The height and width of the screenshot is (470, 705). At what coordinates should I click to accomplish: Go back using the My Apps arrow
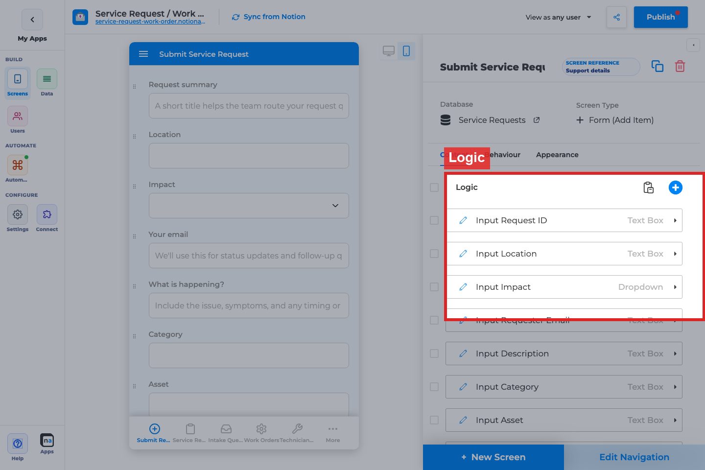[32, 20]
